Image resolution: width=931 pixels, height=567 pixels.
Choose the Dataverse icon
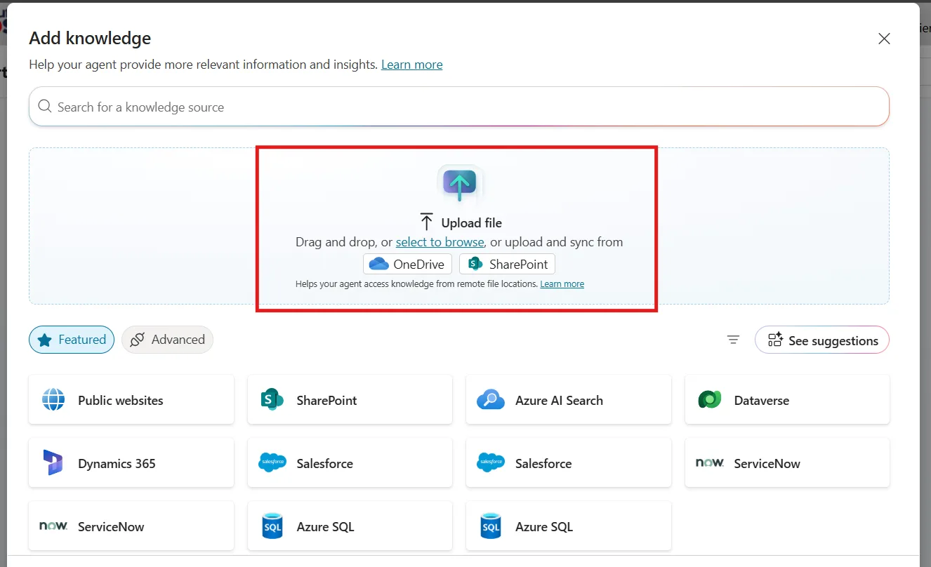[x=710, y=400]
